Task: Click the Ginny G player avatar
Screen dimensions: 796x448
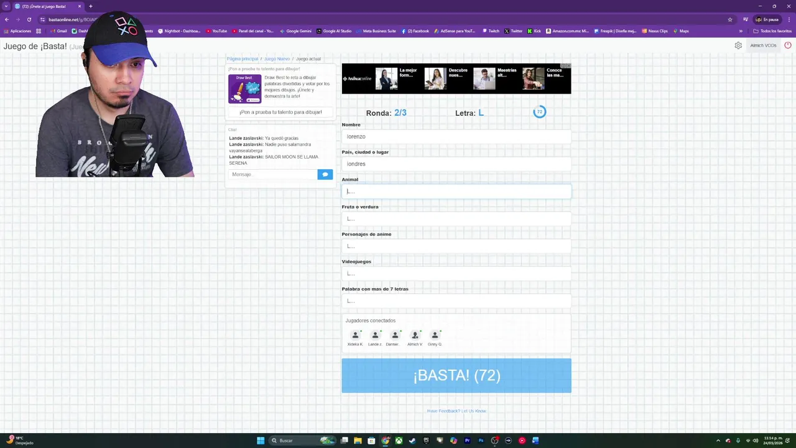Action: (x=435, y=335)
